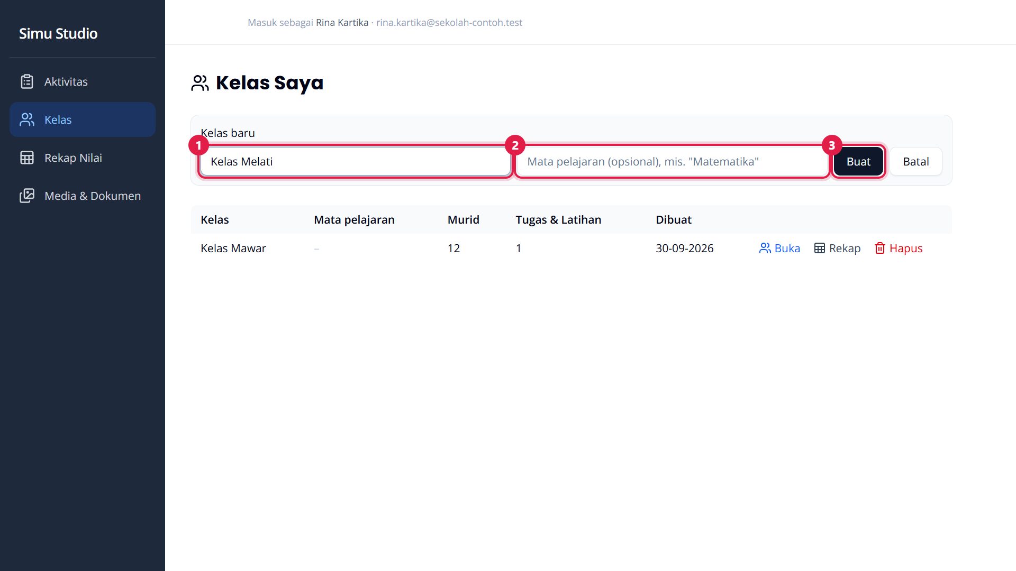Click the date 30-09-2026
This screenshot has width=1016, height=571.
684,248
